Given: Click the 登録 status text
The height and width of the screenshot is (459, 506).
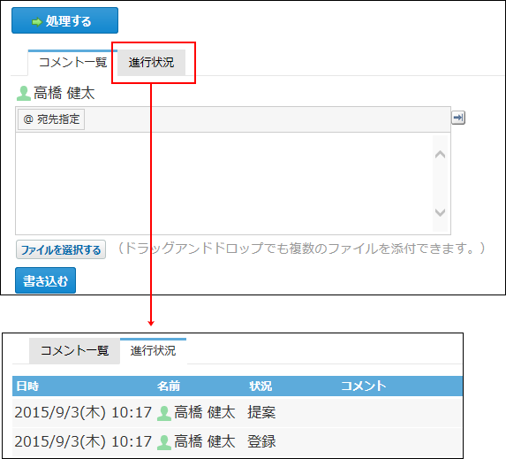Looking at the screenshot, I should [261, 441].
